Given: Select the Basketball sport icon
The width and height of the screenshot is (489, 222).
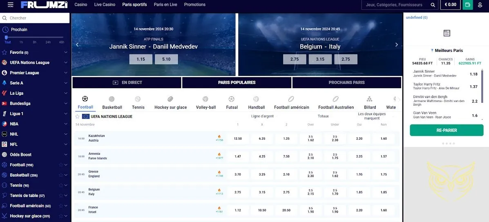Looking at the screenshot, I should coord(112,99).
